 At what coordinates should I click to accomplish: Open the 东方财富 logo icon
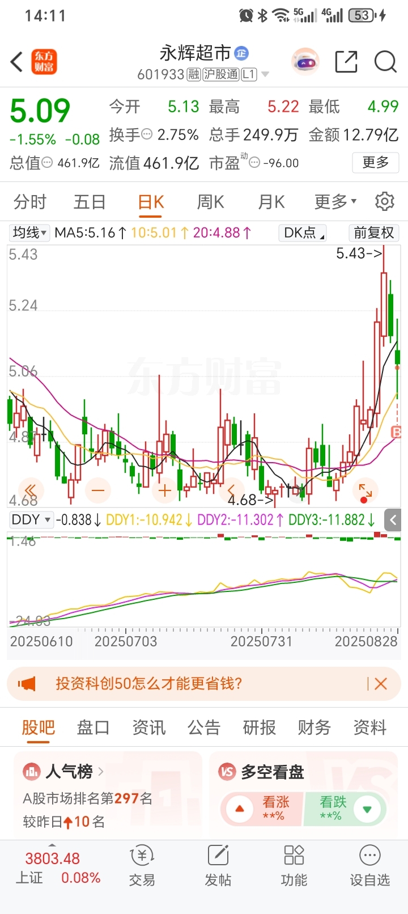click(44, 62)
